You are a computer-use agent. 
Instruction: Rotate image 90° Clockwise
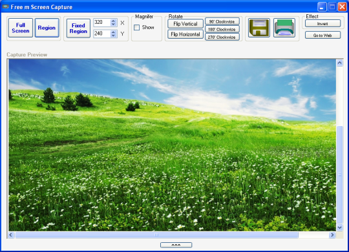coord(222,21)
